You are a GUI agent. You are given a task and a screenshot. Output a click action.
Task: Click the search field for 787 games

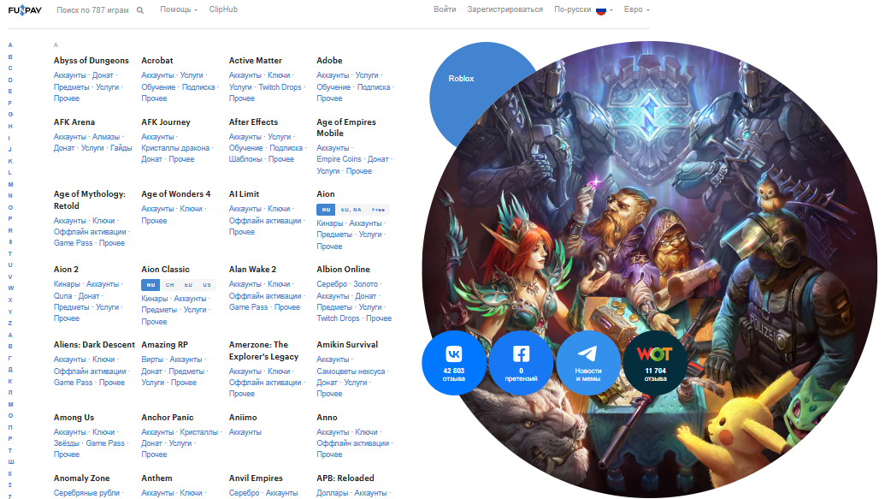[94, 9]
